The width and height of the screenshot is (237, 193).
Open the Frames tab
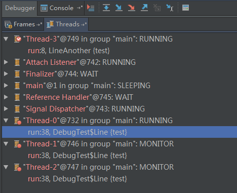pyautogui.click(x=23, y=24)
